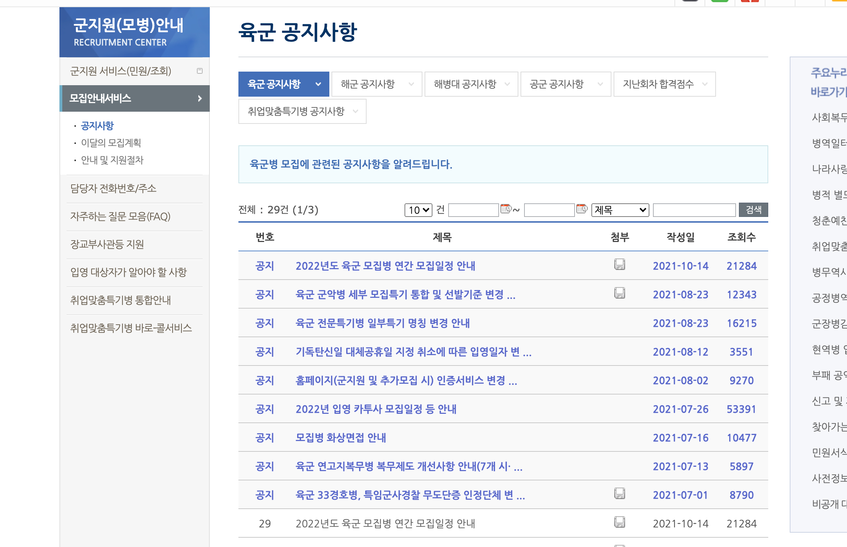The width and height of the screenshot is (847, 547).
Task: Click the 작성일 column header
Action: click(681, 237)
